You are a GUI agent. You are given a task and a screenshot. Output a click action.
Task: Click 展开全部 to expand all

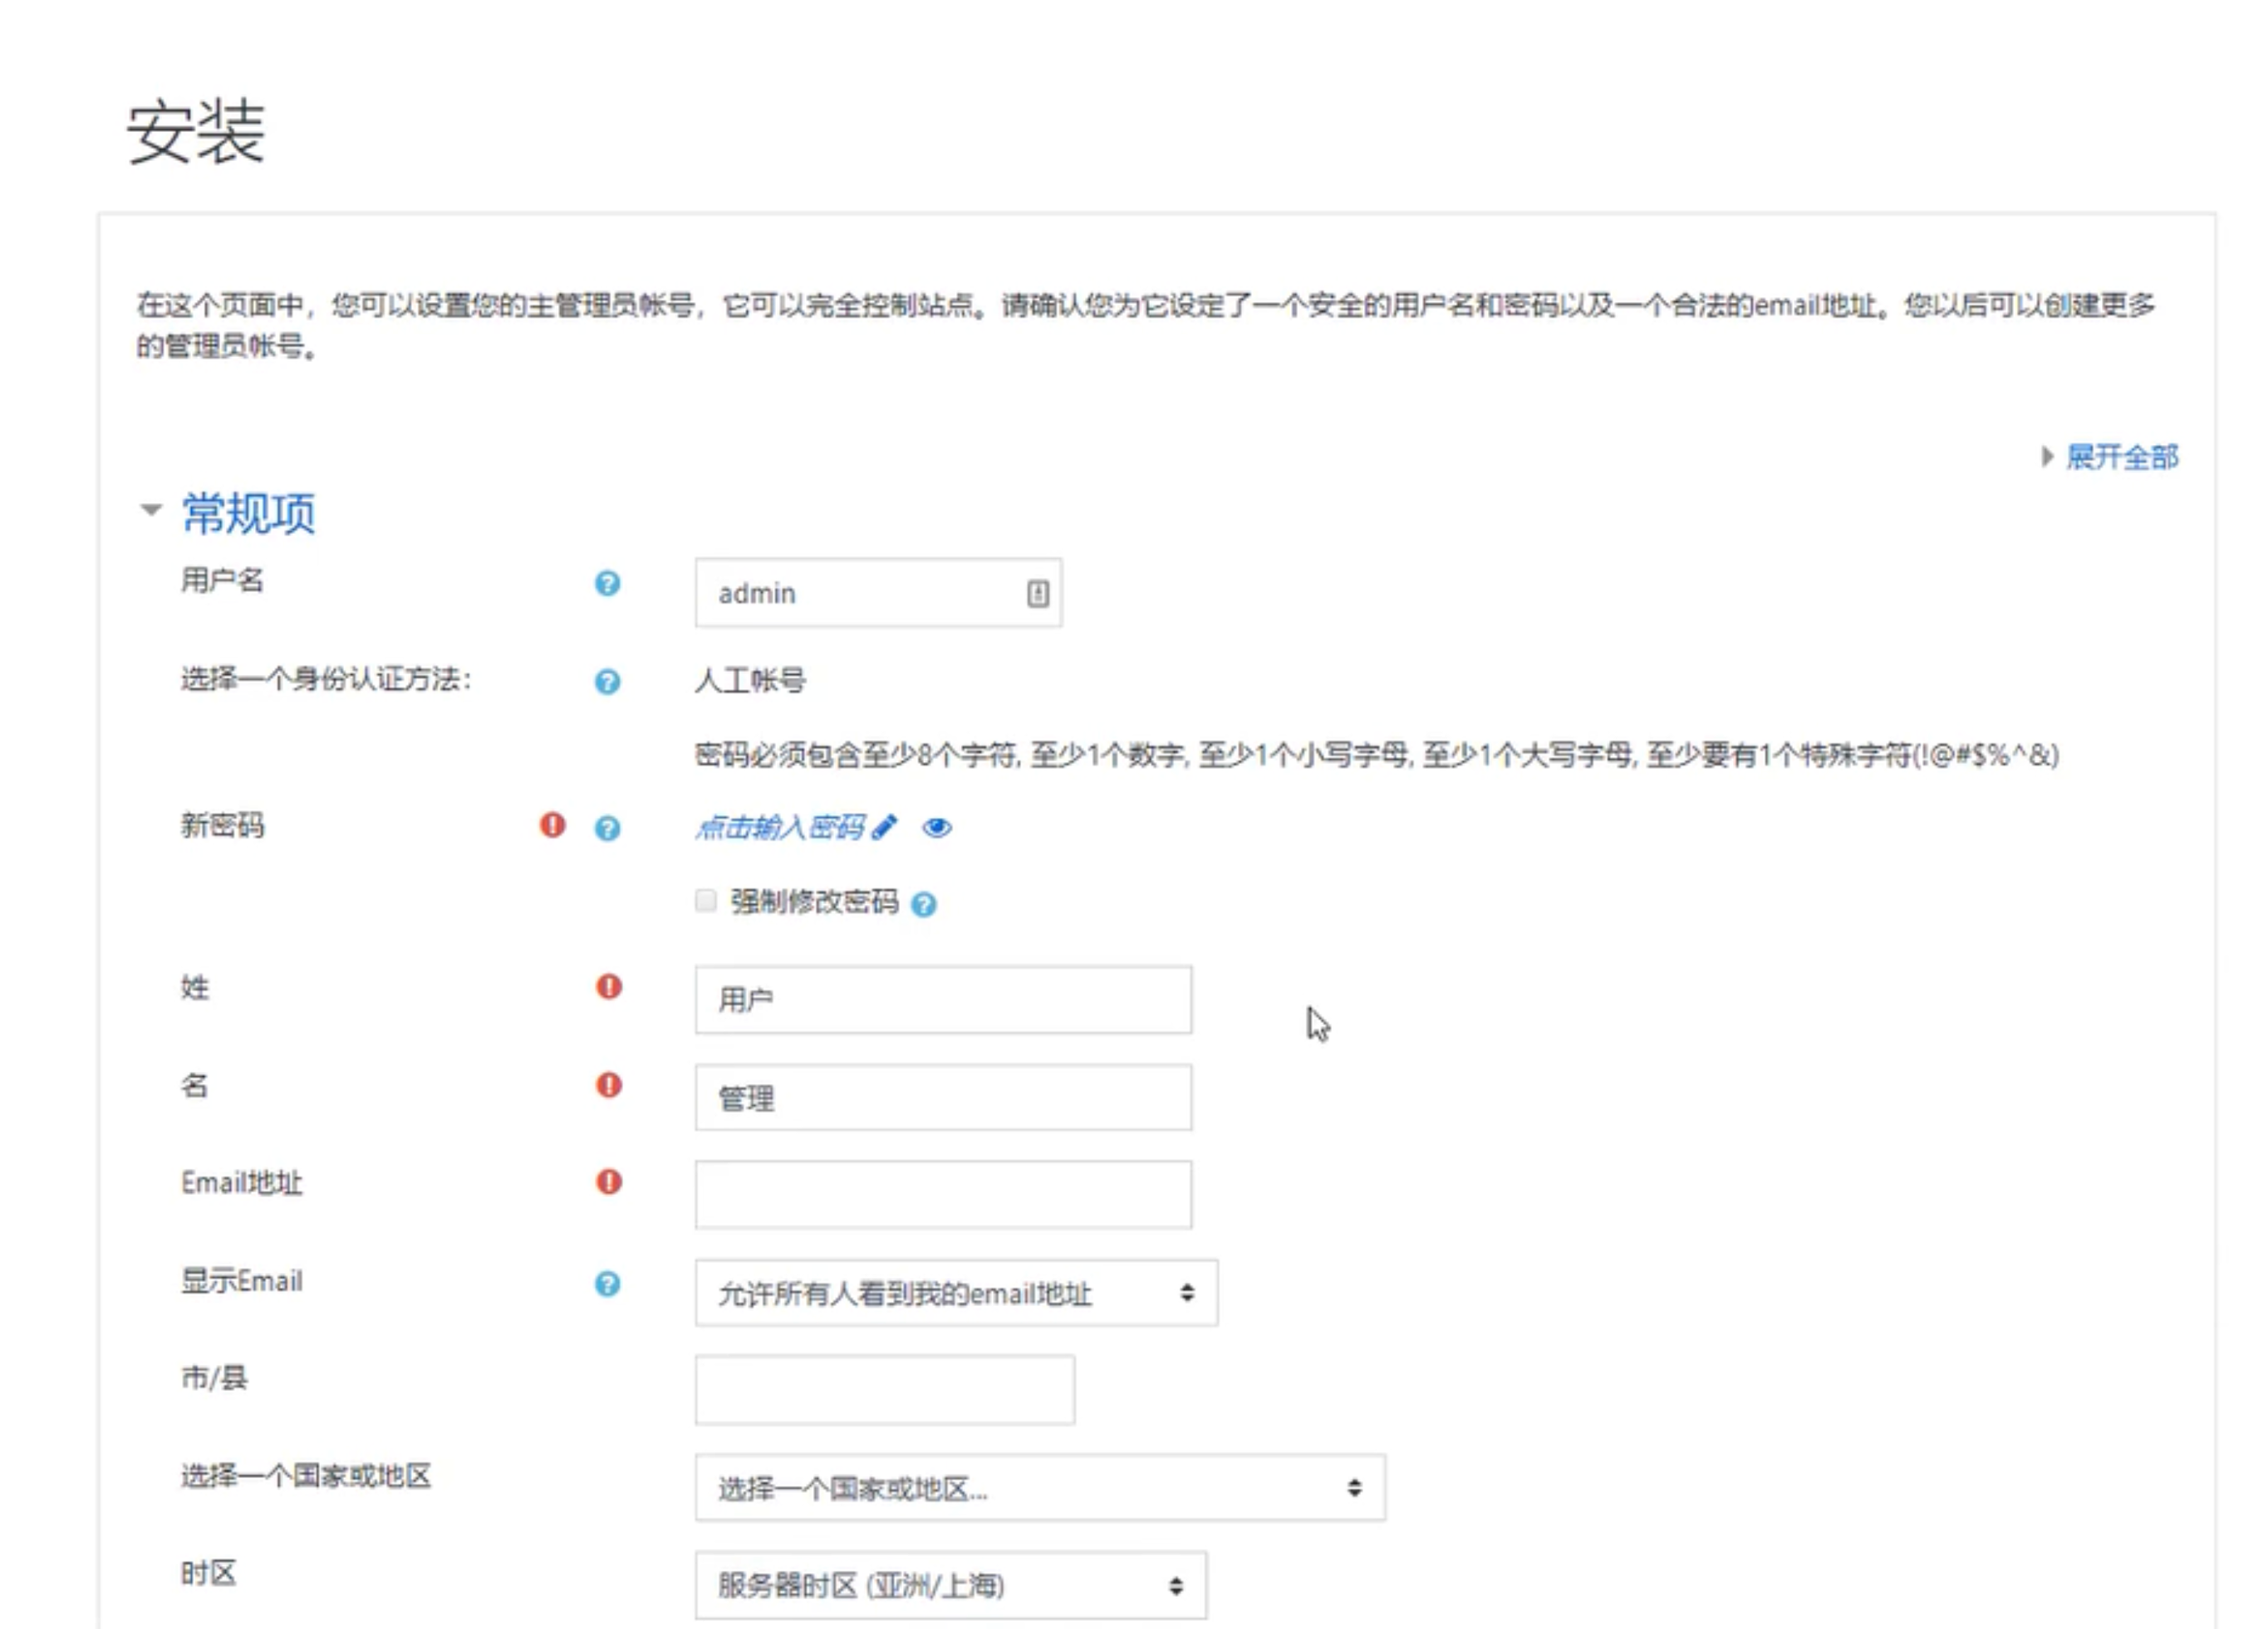[2120, 457]
